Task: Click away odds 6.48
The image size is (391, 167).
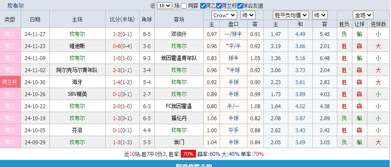Action: coord(325,58)
